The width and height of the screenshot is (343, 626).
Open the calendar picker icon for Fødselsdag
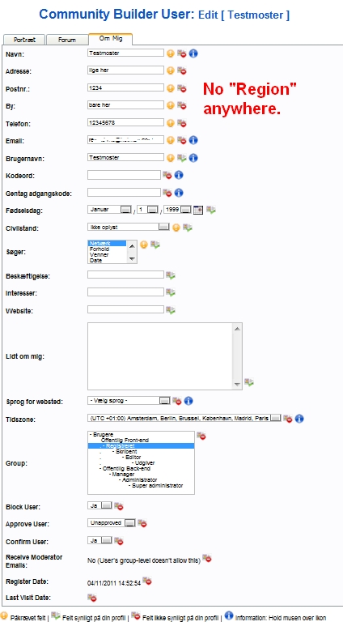click(198, 210)
